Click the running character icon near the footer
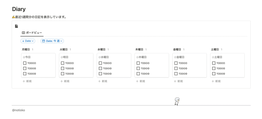This screenshot has height=119, width=262. pyautogui.click(x=177, y=101)
